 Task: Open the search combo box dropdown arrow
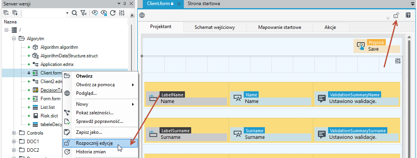pyautogui.click(x=67, y=13)
